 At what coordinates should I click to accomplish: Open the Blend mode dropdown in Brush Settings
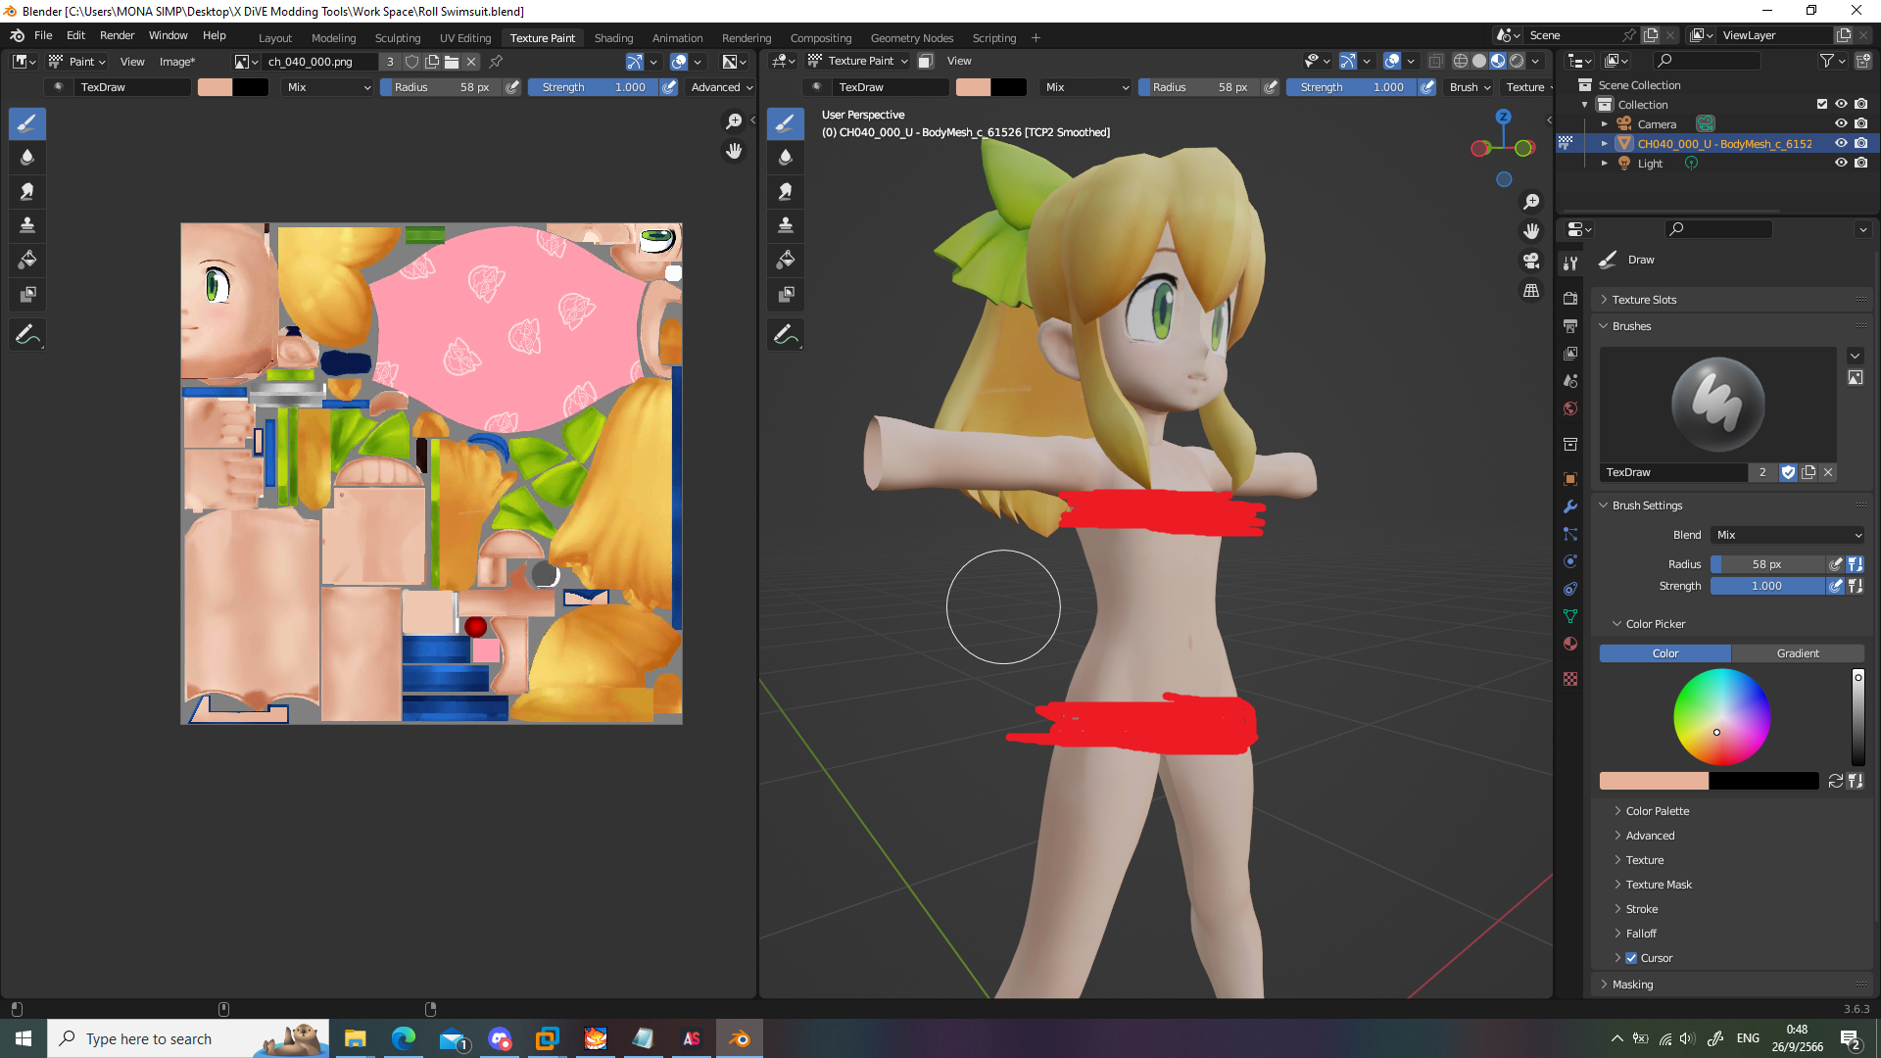1788,535
